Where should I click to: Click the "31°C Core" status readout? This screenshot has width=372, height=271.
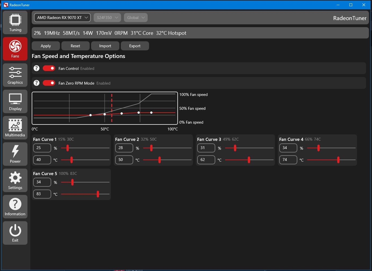[142, 33]
